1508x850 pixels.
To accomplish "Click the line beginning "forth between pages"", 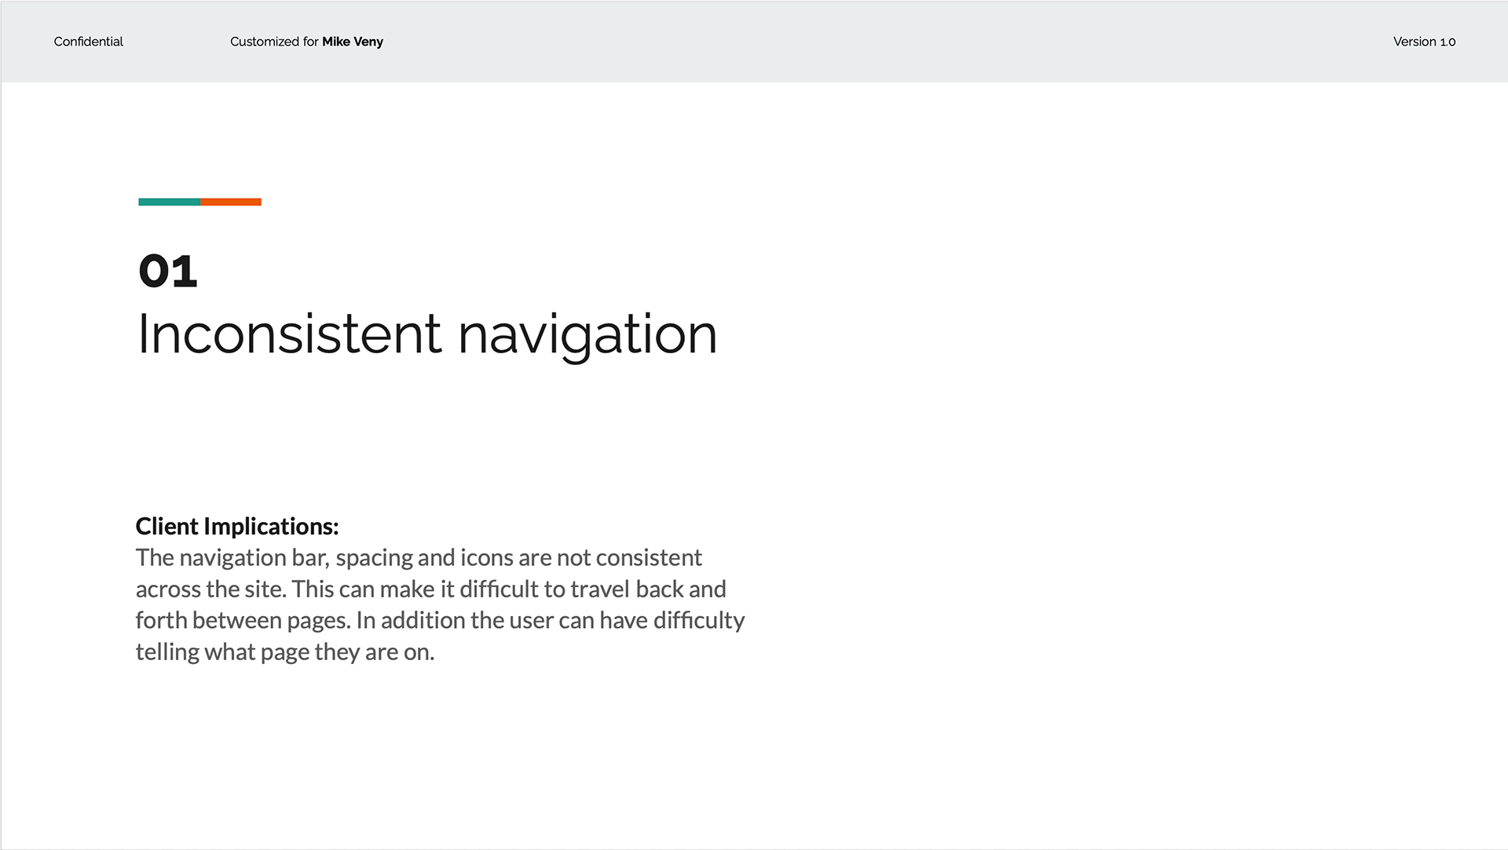I will coord(440,621).
